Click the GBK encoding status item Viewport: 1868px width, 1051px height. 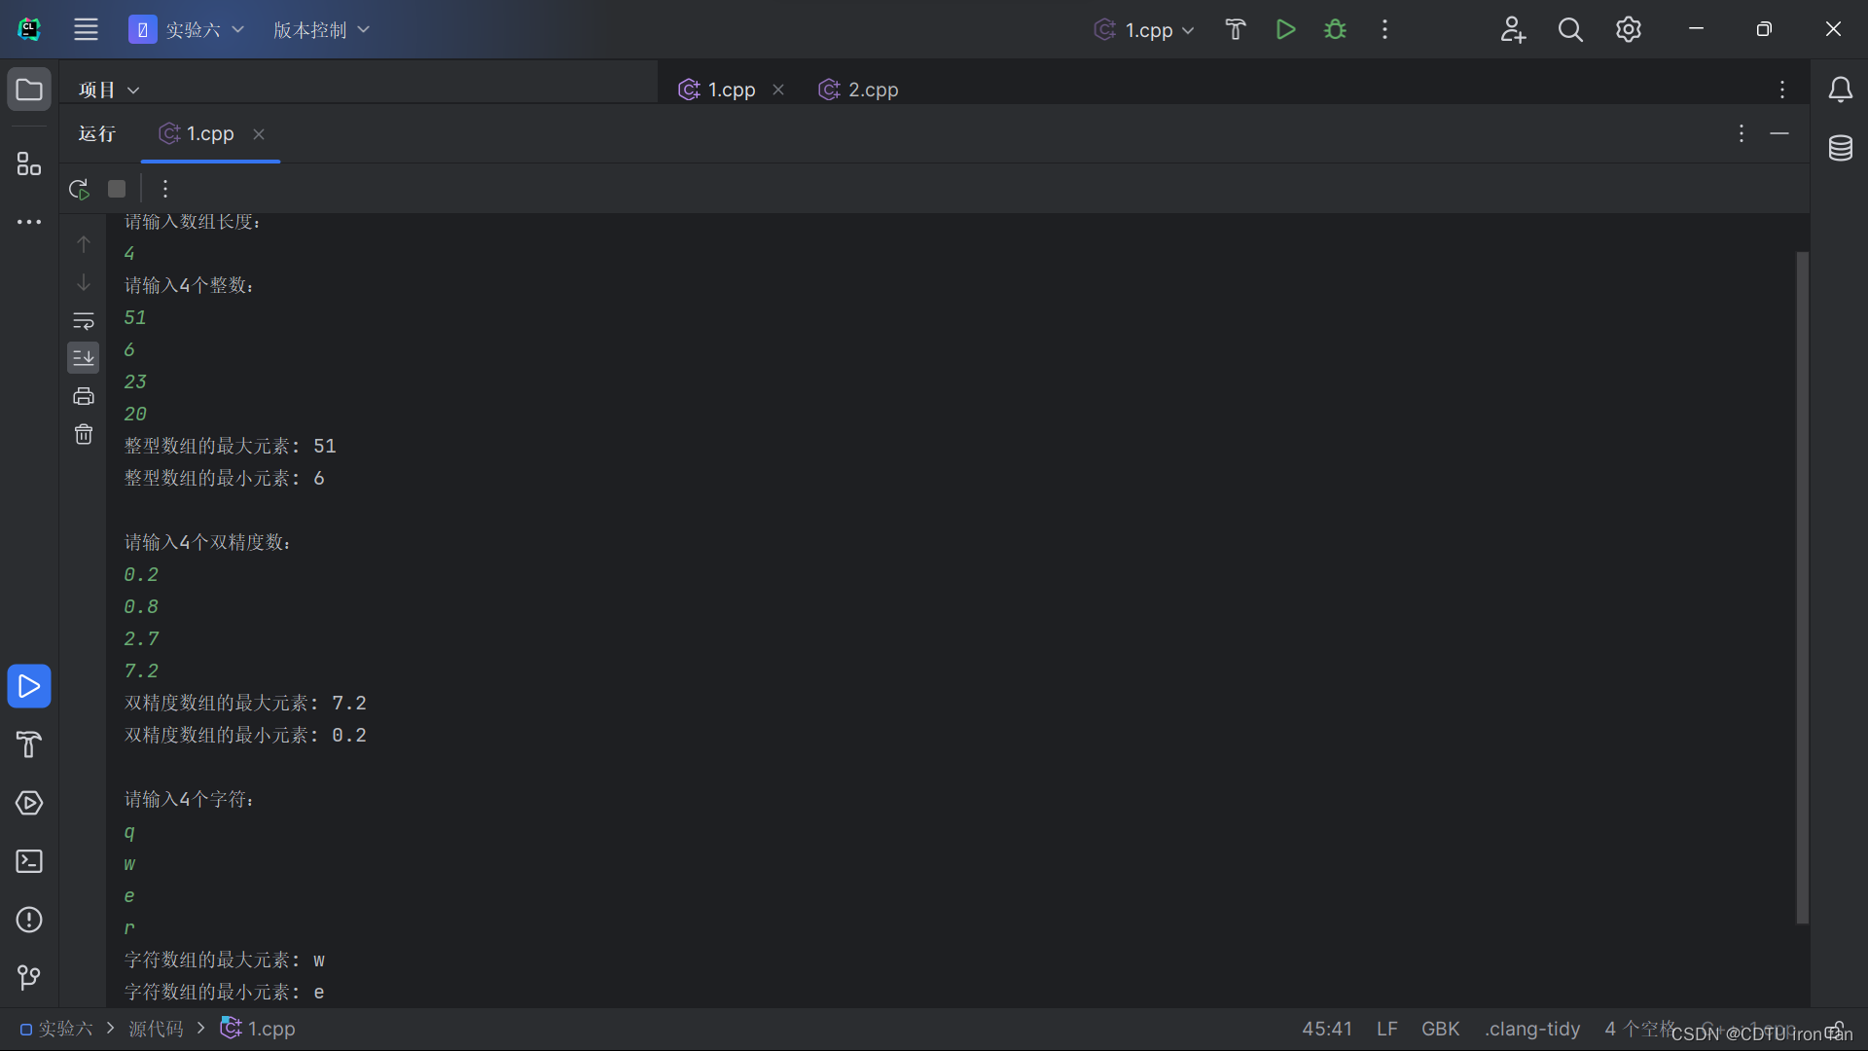(1440, 1029)
